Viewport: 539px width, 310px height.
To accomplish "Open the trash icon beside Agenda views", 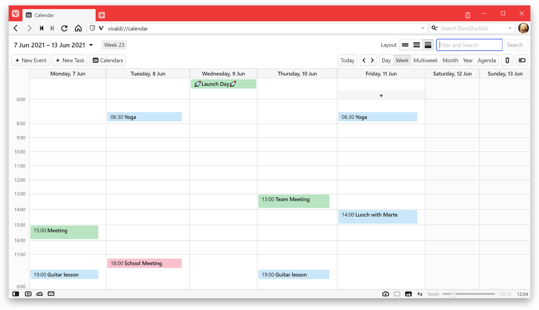I will 507,60.
